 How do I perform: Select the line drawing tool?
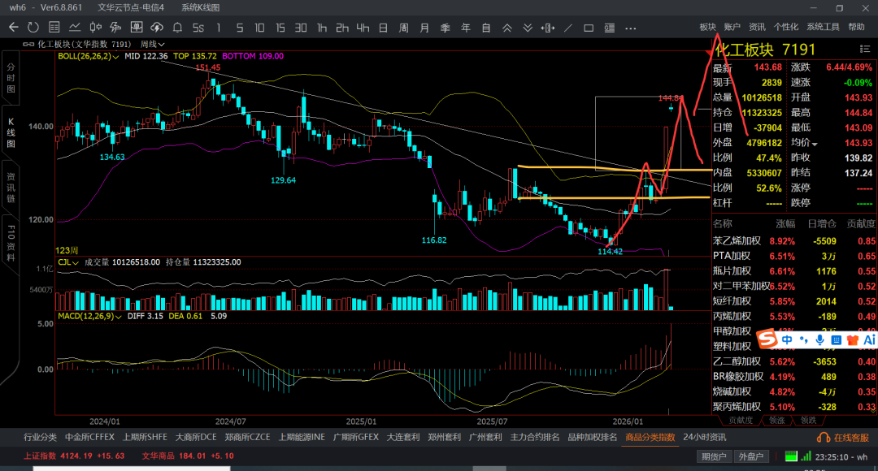click(568, 28)
